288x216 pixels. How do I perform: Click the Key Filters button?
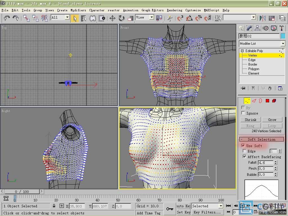[x=207, y=212]
